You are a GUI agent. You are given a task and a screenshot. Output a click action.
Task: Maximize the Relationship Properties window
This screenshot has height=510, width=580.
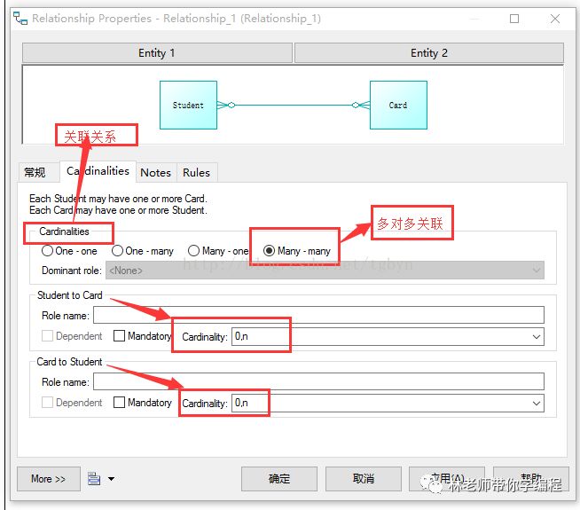point(514,19)
